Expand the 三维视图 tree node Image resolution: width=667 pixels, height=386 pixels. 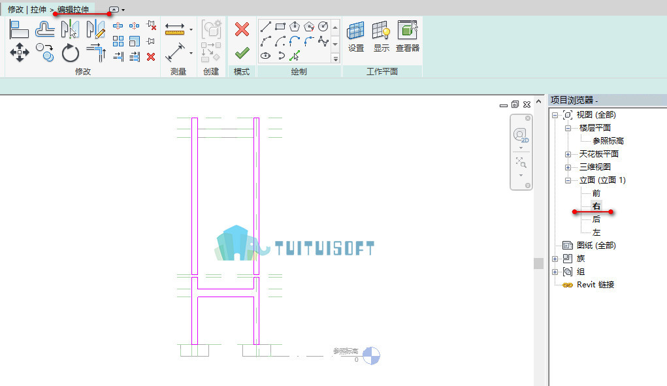point(568,167)
